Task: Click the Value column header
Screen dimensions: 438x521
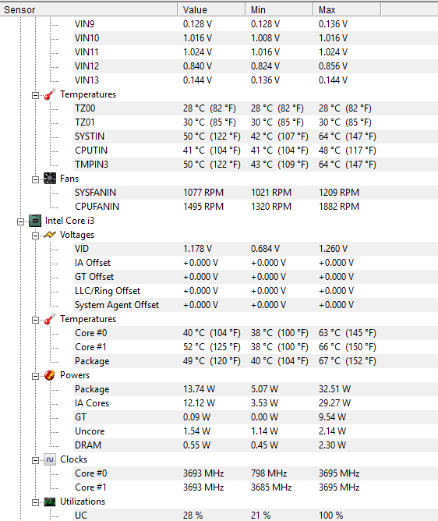Action: (211, 9)
